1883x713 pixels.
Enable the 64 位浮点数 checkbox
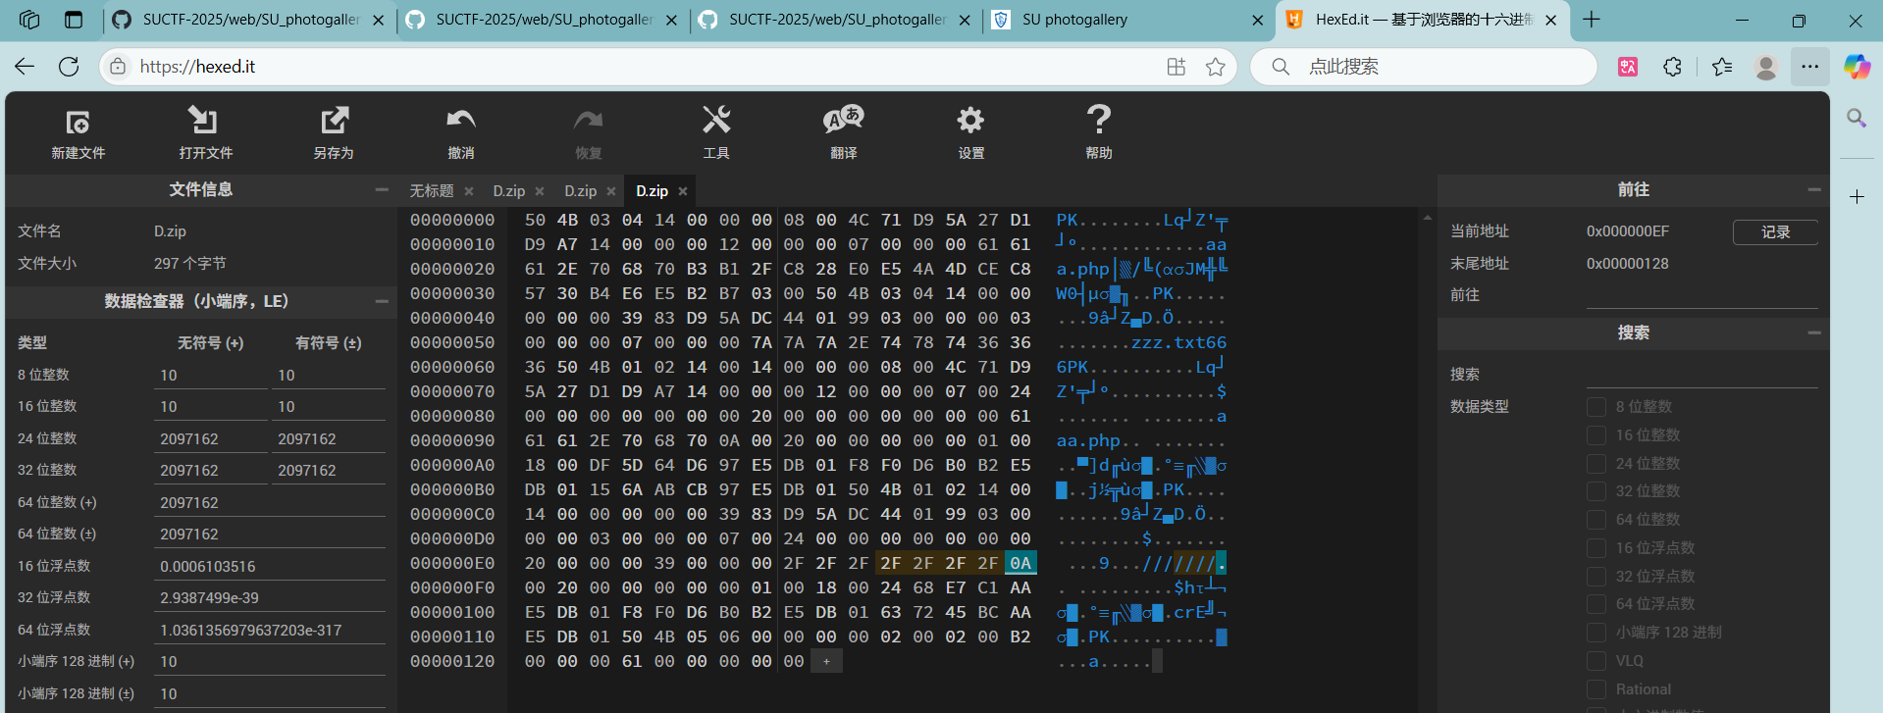click(x=1596, y=603)
